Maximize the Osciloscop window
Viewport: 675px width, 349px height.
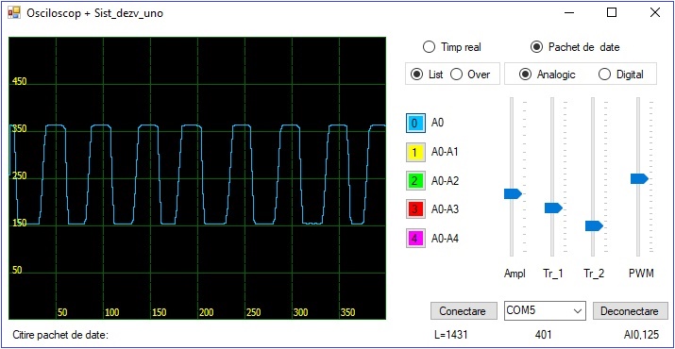click(612, 13)
